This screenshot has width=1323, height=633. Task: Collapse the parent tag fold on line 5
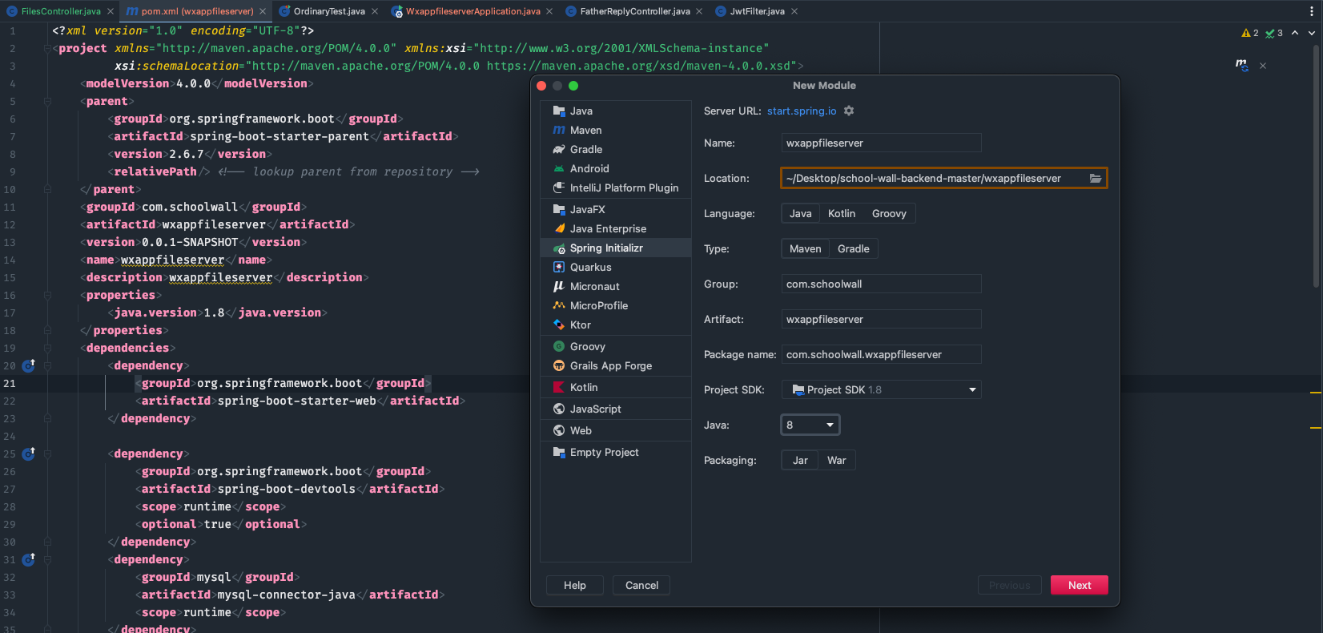(x=47, y=101)
